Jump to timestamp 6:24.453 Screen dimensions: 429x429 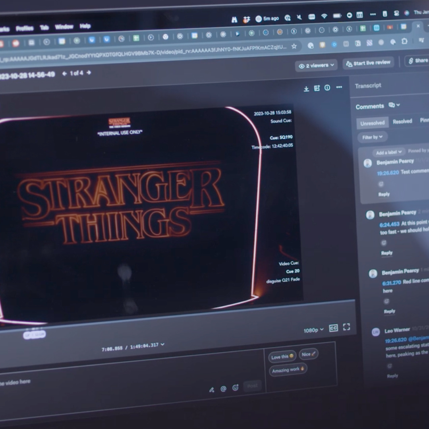[x=389, y=224]
